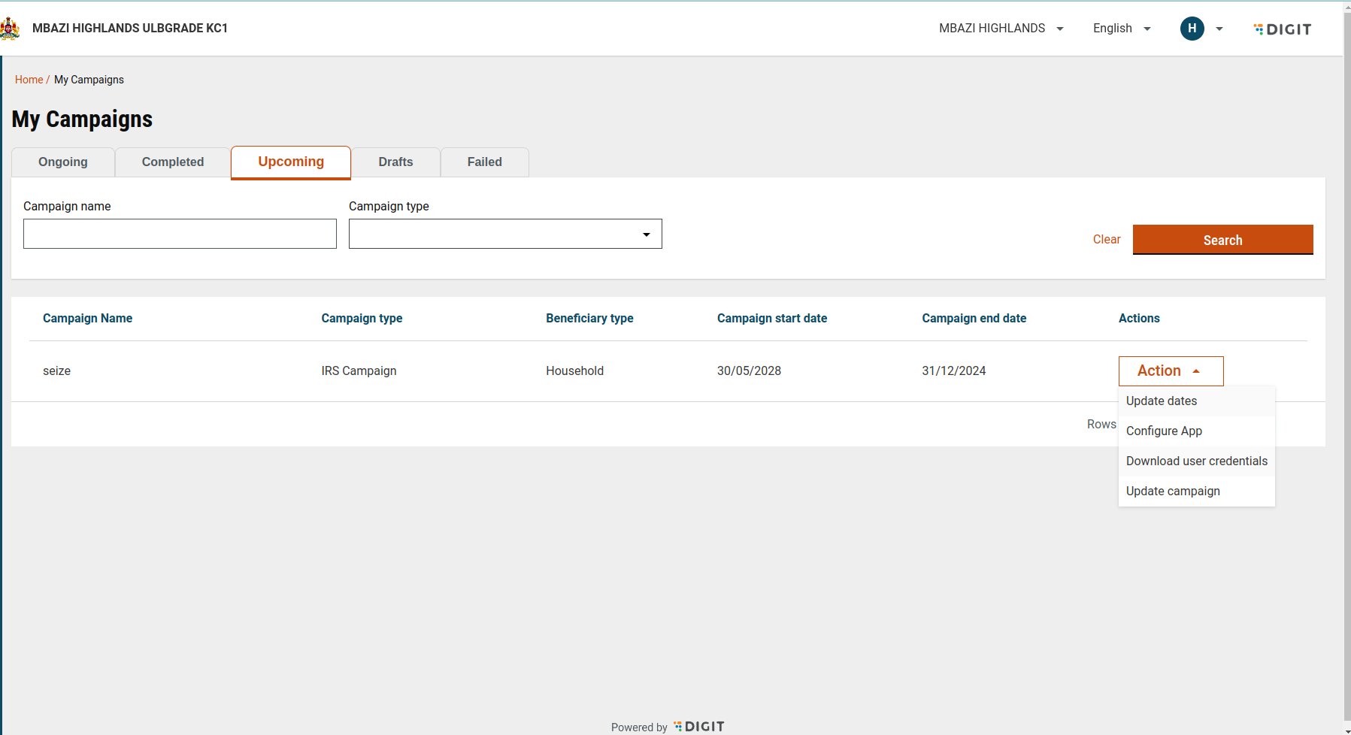Open the English language selector
Image resolution: width=1351 pixels, height=735 pixels.
pyautogui.click(x=1122, y=29)
